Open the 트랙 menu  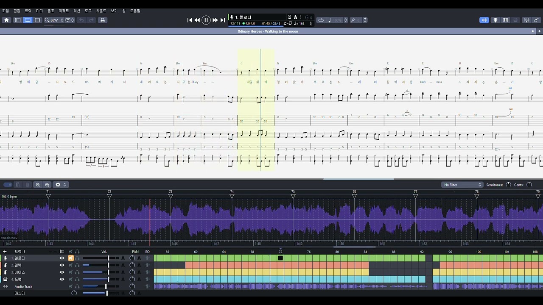(x=28, y=11)
